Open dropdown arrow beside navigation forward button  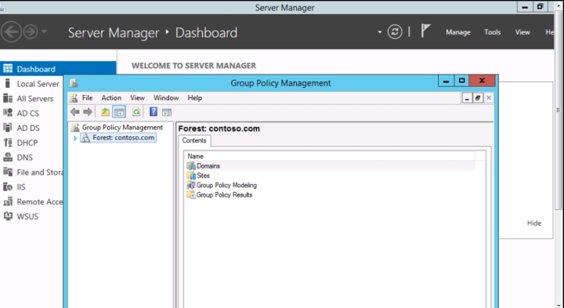tap(44, 31)
